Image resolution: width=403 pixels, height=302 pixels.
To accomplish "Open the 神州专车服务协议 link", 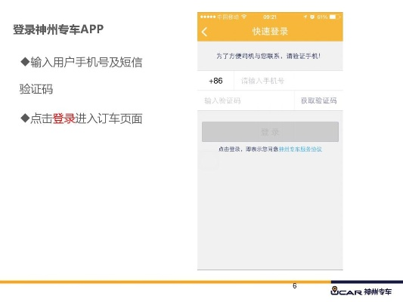I will (x=300, y=149).
